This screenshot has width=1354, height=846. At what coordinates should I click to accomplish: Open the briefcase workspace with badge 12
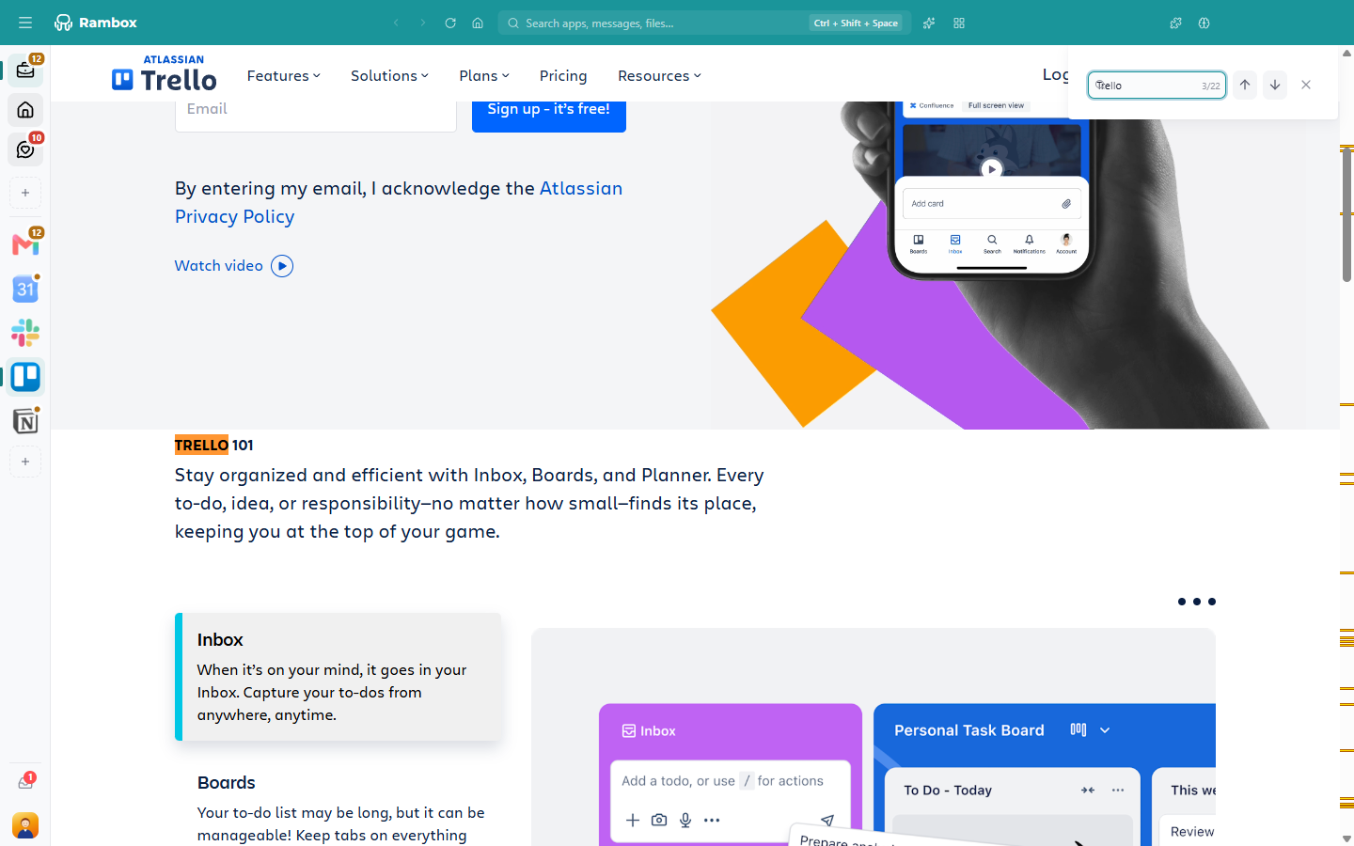tap(25, 70)
